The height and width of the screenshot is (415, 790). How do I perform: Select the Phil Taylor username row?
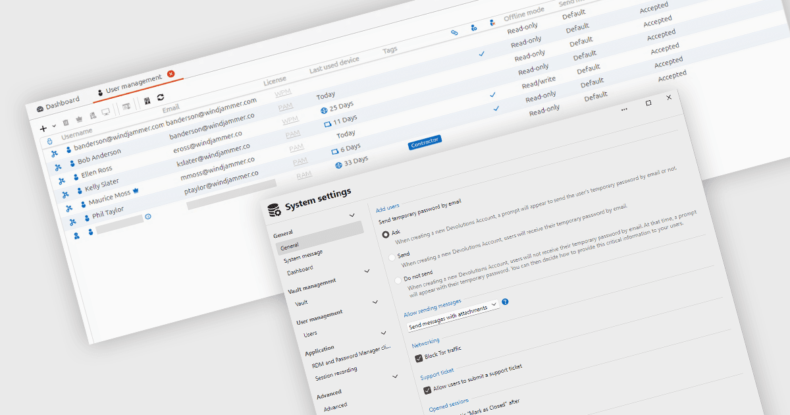point(107,214)
